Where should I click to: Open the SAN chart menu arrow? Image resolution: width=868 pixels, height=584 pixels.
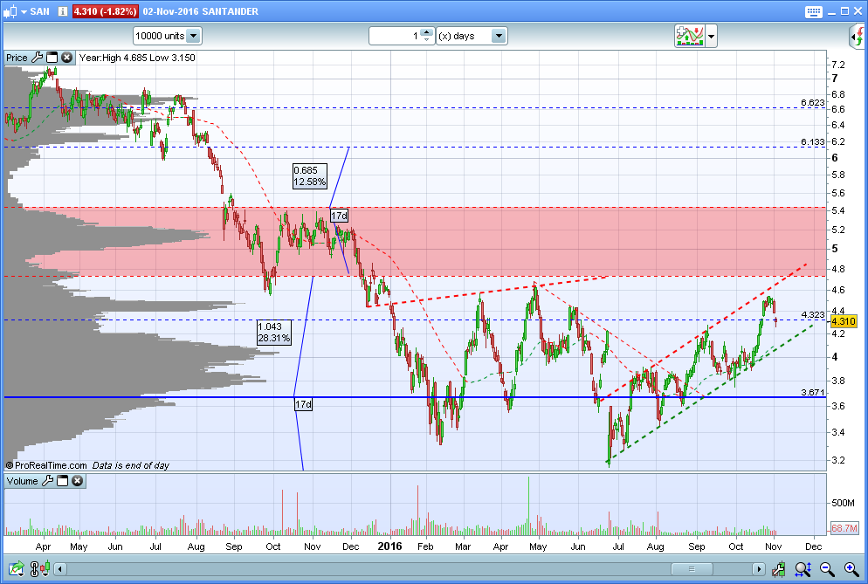[x=24, y=11]
